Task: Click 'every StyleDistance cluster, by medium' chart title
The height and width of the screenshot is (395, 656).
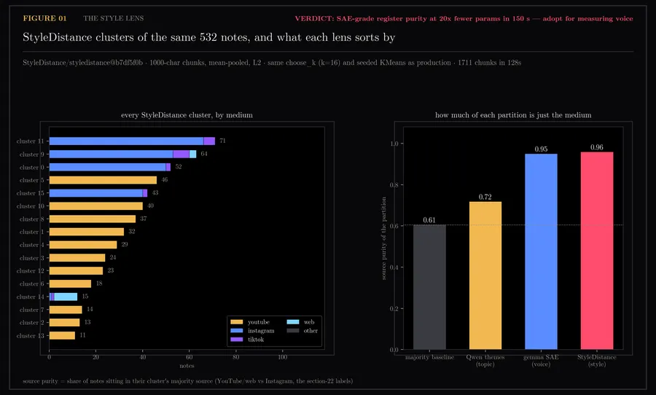Action: (x=187, y=115)
